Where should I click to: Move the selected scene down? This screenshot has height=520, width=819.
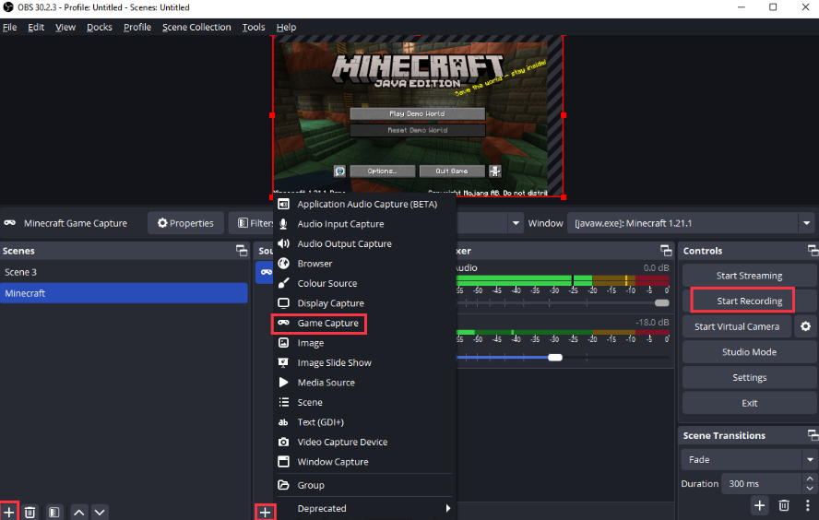click(x=100, y=513)
